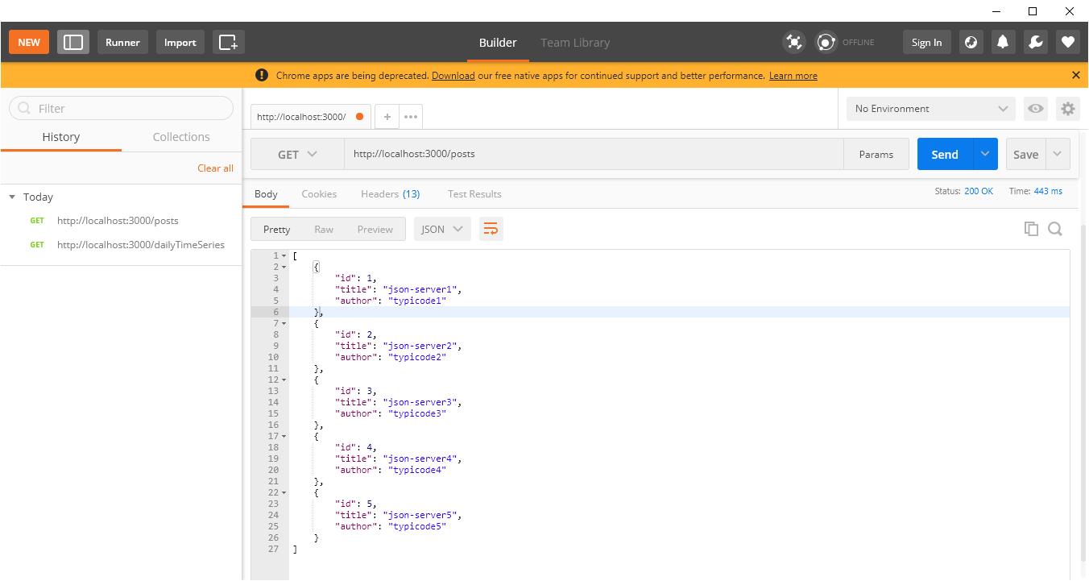The image size is (1089, 581).
Task: Open notifications bell icon
Action: pyautogui.click(x=1004, y=42)
